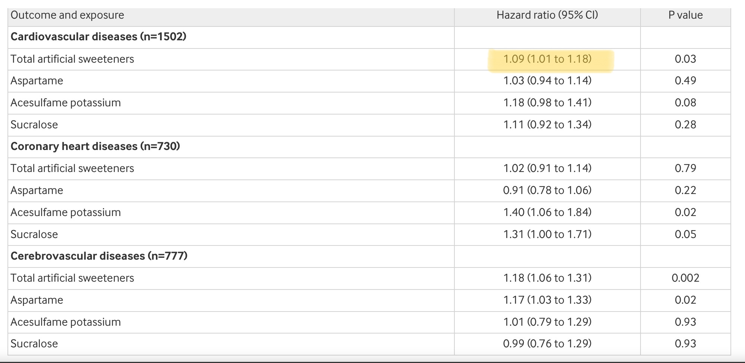
Task: Click 'Total artificial sweeteners' under Cardiovascular diseases
Action: pyautogui.click(x=72, y=59)
